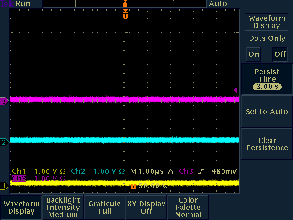This screenshot has height=220, width=293.
Task: Toggle XY Display Off setting
Action: [x=146, y=207]
